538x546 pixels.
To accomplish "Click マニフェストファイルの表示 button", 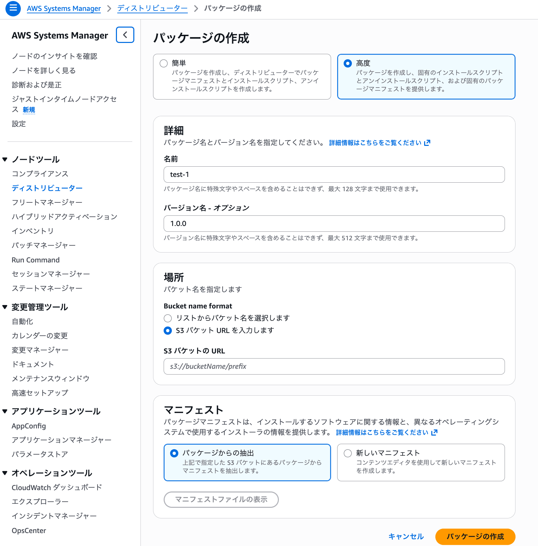I will (221, 500).
